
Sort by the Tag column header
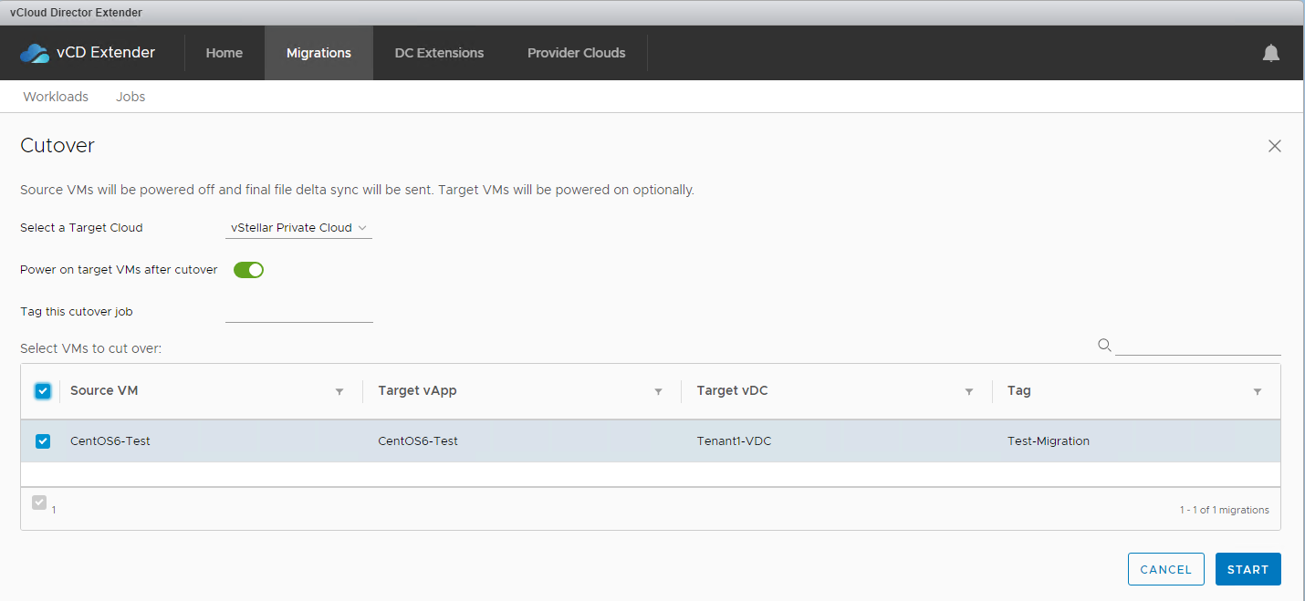tap(1019, 390)
